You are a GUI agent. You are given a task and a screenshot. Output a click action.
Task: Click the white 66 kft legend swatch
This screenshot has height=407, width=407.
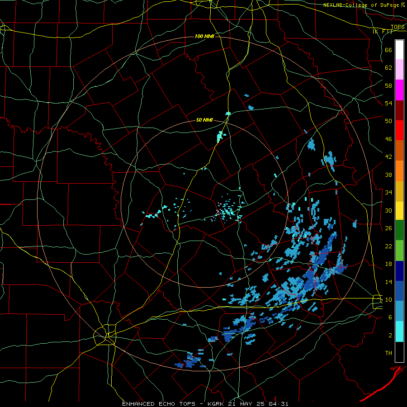(x=399, y=50)
